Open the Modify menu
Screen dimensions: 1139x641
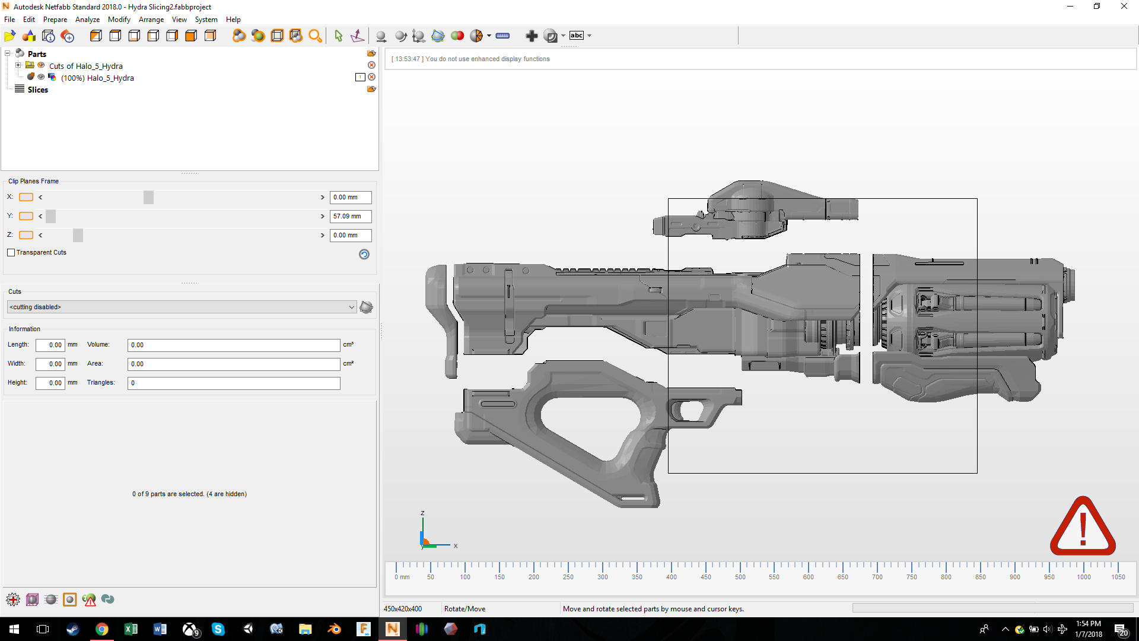[119, 20]
